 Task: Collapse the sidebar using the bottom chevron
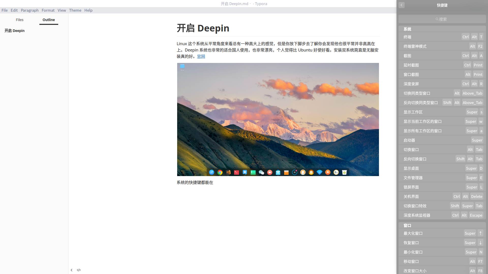72,270
